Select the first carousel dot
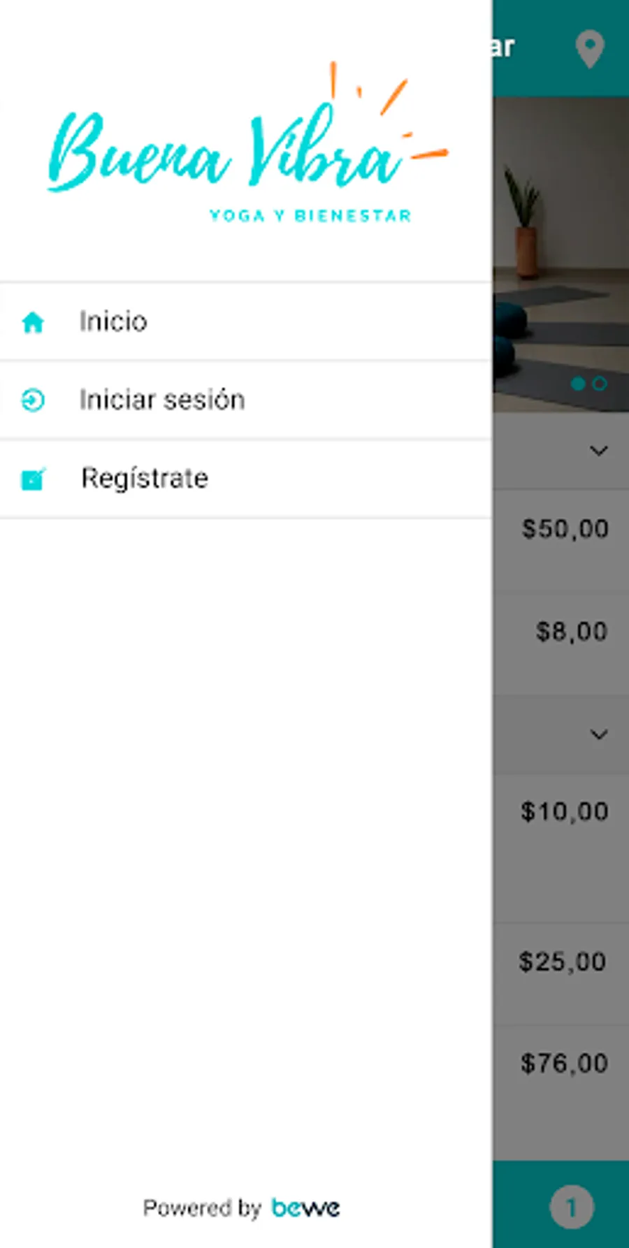629x1248 pixels. [578, 384]
